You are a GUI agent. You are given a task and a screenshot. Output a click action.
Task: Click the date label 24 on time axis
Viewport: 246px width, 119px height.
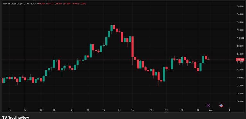119,110
